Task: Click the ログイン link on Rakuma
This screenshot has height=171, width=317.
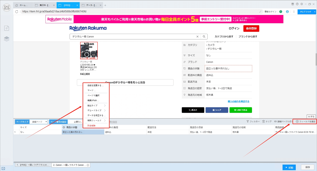Action: point(234,28)
